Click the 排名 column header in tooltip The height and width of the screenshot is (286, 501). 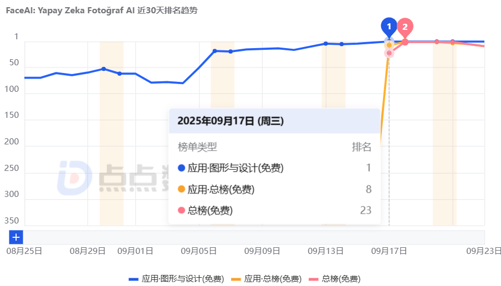click(x=362, y=147)
